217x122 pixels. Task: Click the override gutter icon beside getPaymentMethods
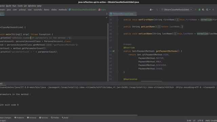[114, 51]
